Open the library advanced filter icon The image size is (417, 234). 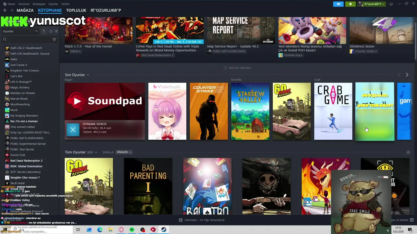54,39
